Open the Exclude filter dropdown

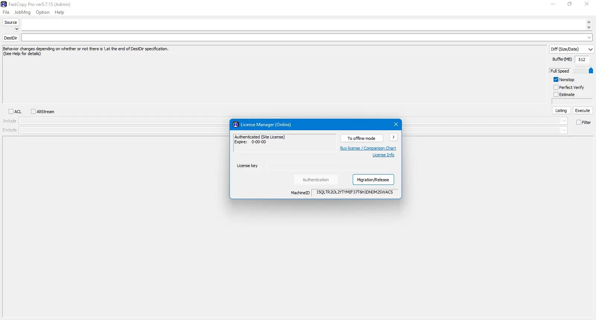pos(564,130)
